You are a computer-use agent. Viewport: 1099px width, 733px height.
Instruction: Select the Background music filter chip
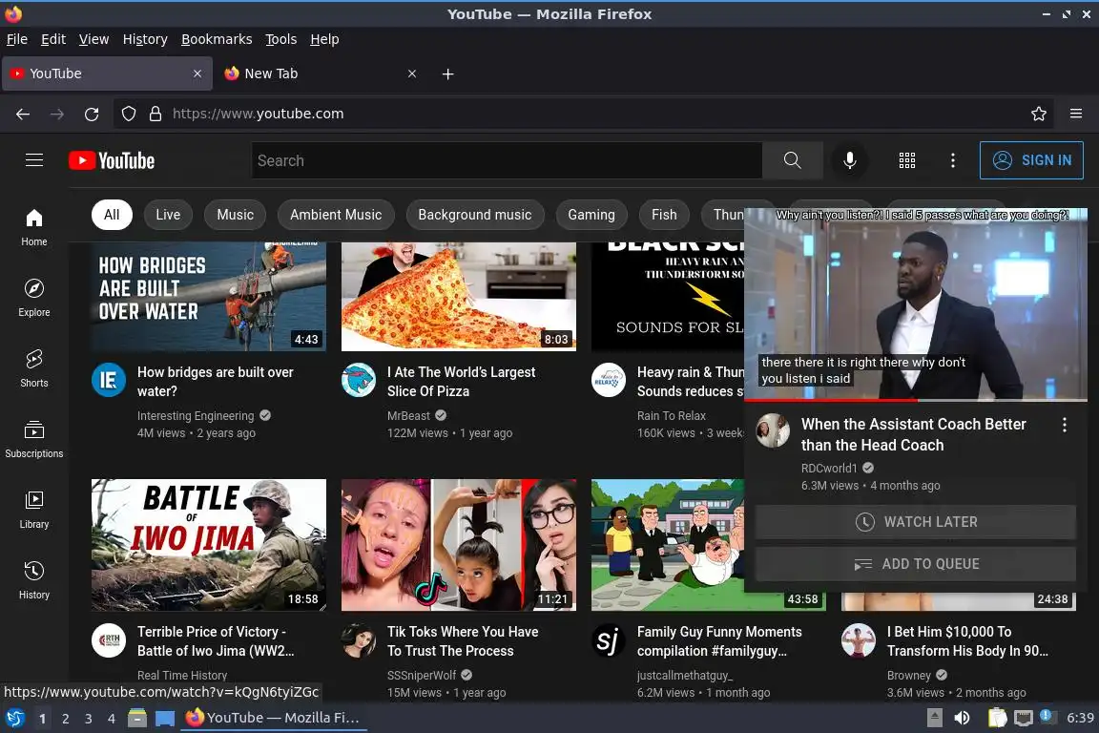pyautogui.click(x=475, y=215)
